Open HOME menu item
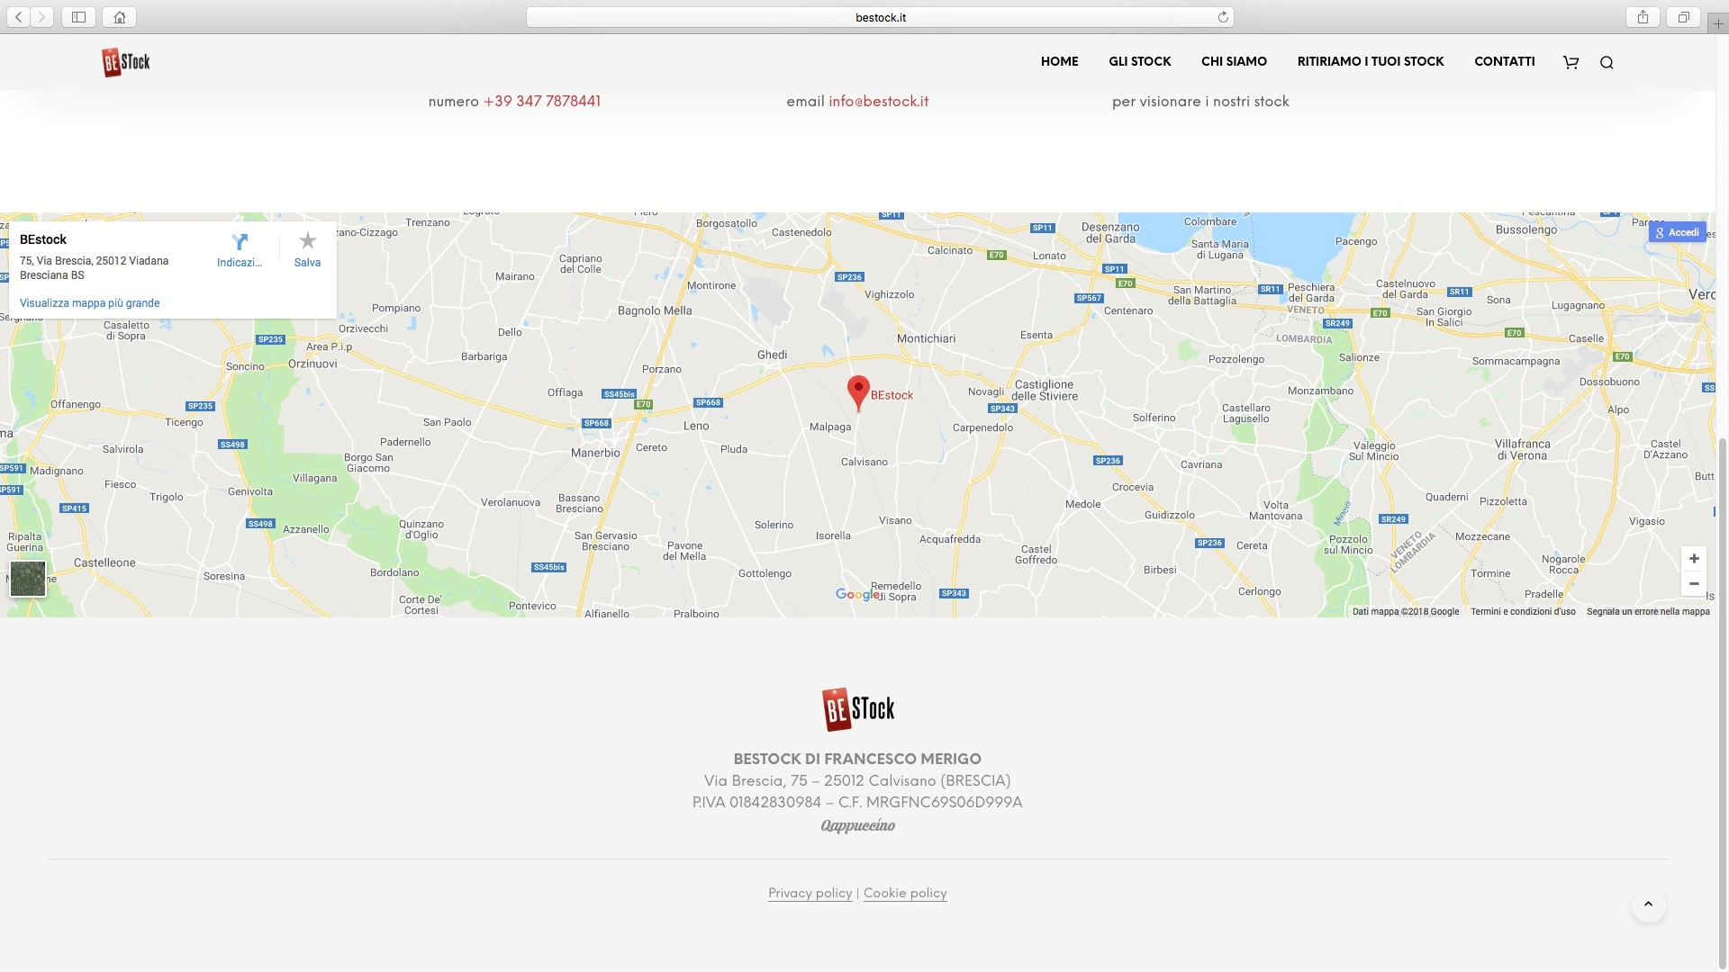 (x=1059, y=61)
